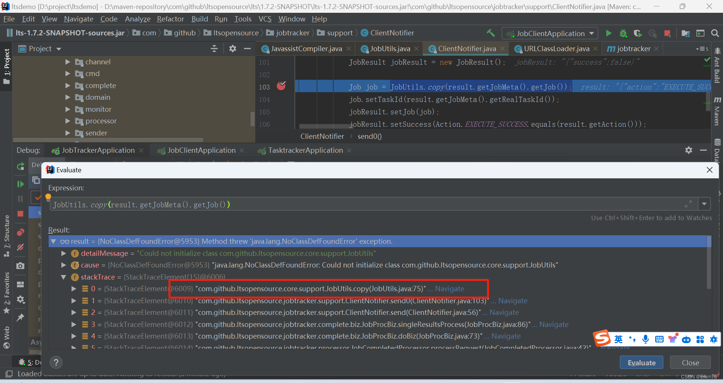723x383 pixels.
Task: Resume Program in debug sidebar
Action: (20, 184)
